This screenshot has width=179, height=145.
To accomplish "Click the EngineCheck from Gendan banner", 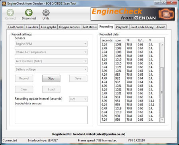I will point(132,14).
